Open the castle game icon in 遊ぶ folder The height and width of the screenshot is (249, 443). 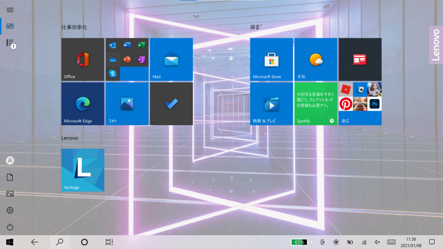pos(360,104)
